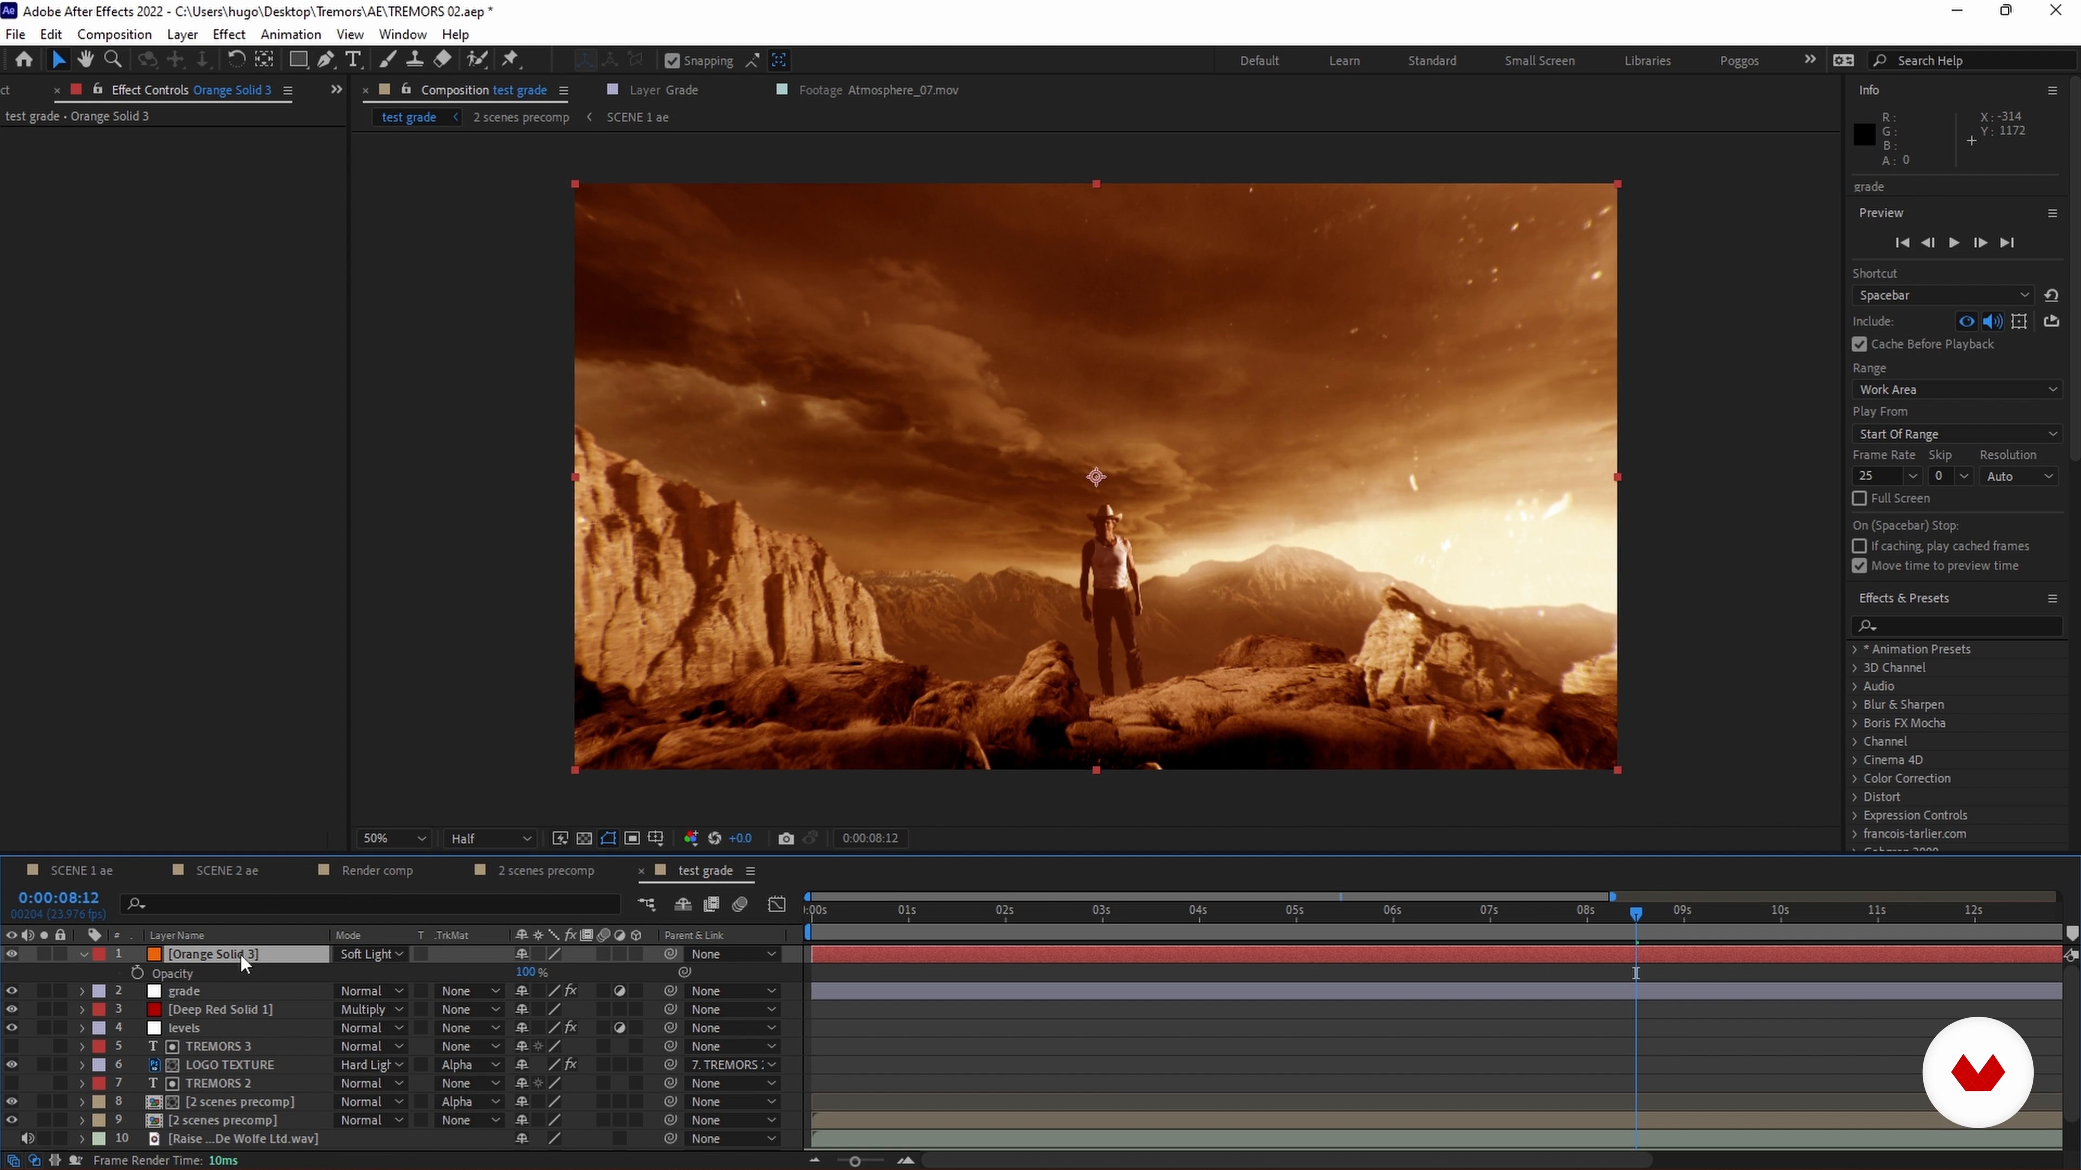Enable motion blur switch in timeline
Viewport: 2081px width, 1170px height.
pos(740,905)
